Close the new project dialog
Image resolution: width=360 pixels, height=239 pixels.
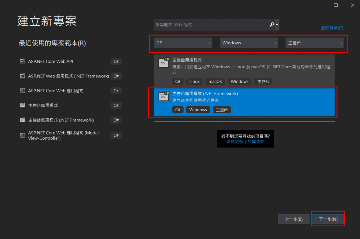(353, 5)
